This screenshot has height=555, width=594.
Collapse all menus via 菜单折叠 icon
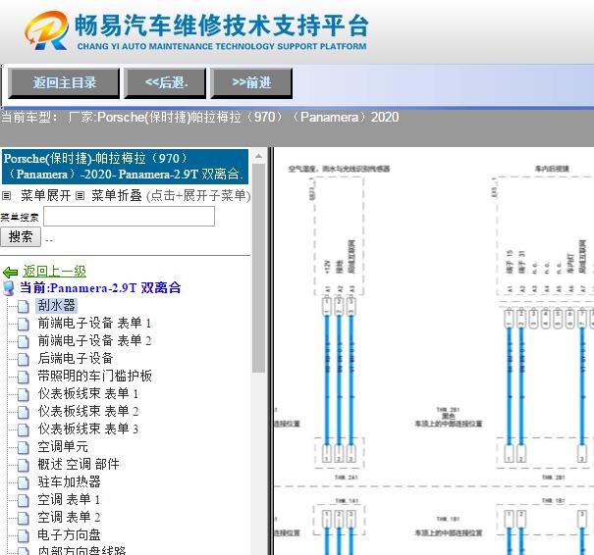(x=80, y=195)
